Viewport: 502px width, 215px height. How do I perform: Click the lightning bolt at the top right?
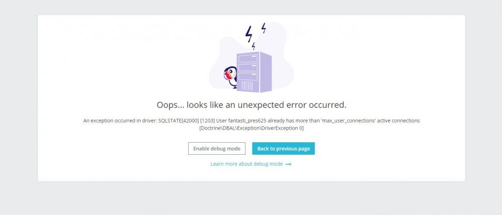(x=264, y=28)
